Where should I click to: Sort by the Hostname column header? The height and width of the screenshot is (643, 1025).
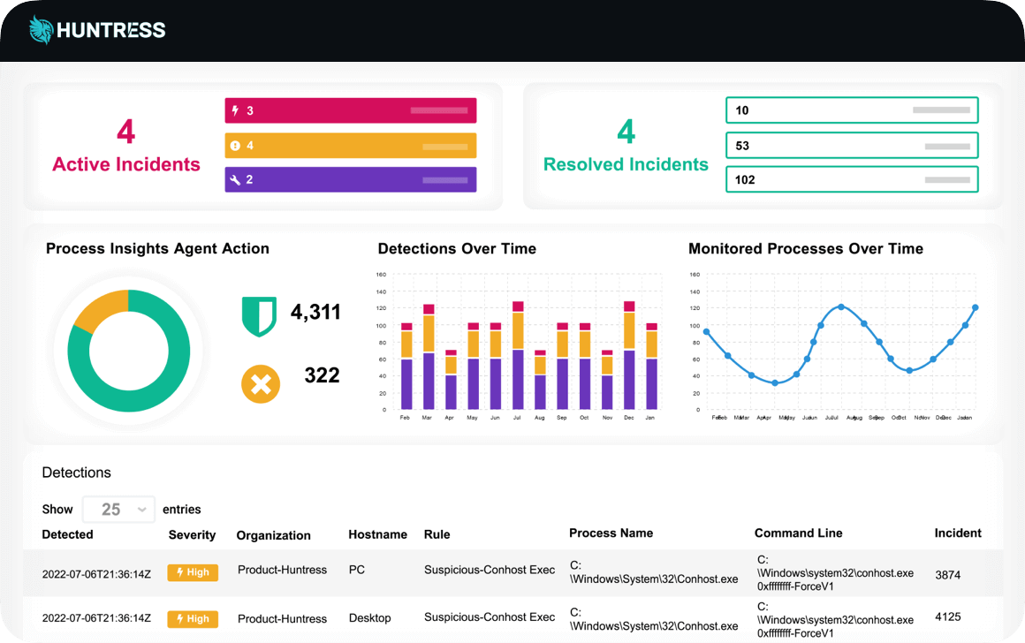point(378,534)
